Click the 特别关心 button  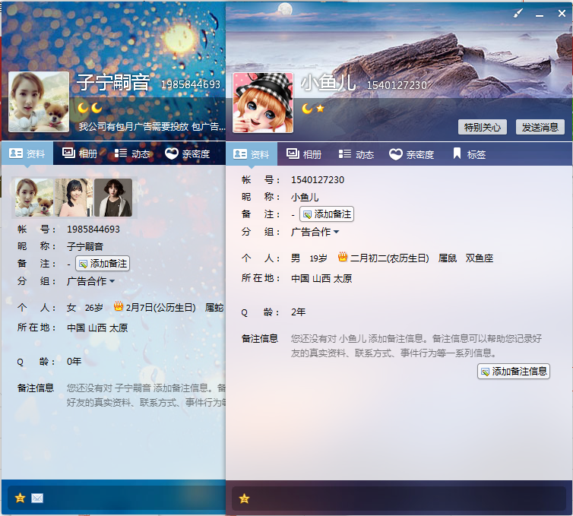point(483,127)
